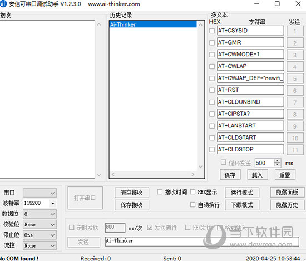Click send button 9 for AT+LANSTART
Image resolution: width=306 pixels, height=261 pixels.
pyautogui.click(x=295, y=126)
